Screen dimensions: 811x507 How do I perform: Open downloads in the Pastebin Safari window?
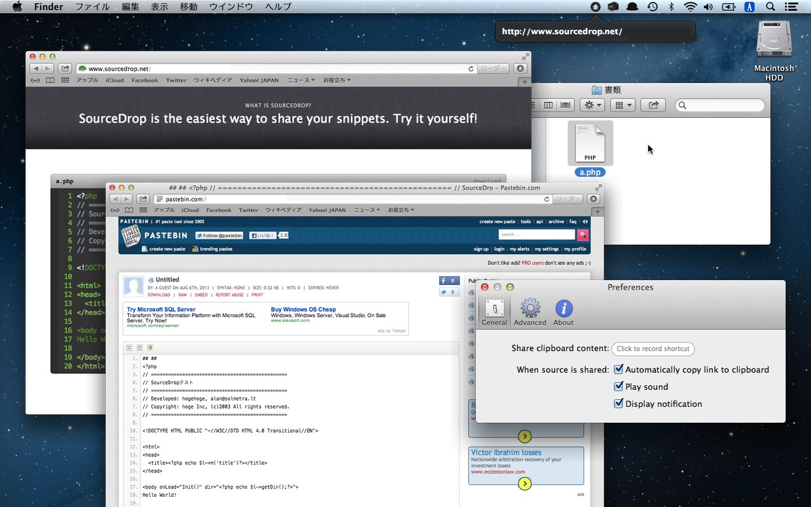tap(594, 198)
